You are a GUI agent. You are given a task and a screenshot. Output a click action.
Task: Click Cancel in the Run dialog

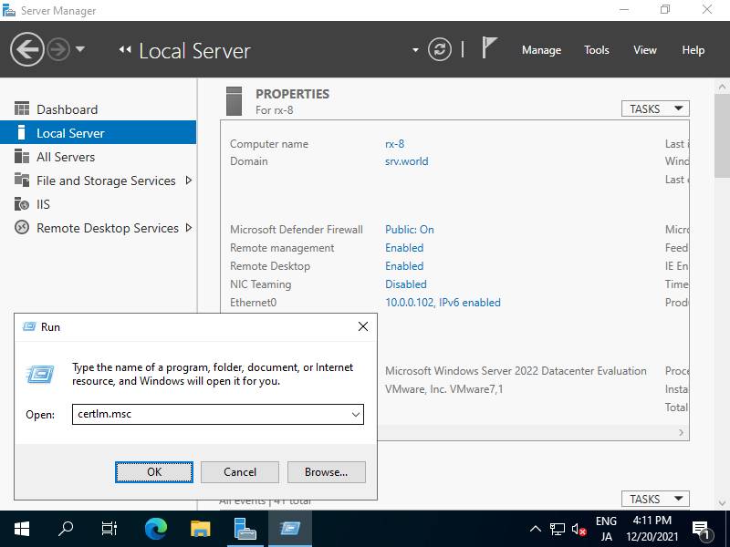(x=240, y=472)
